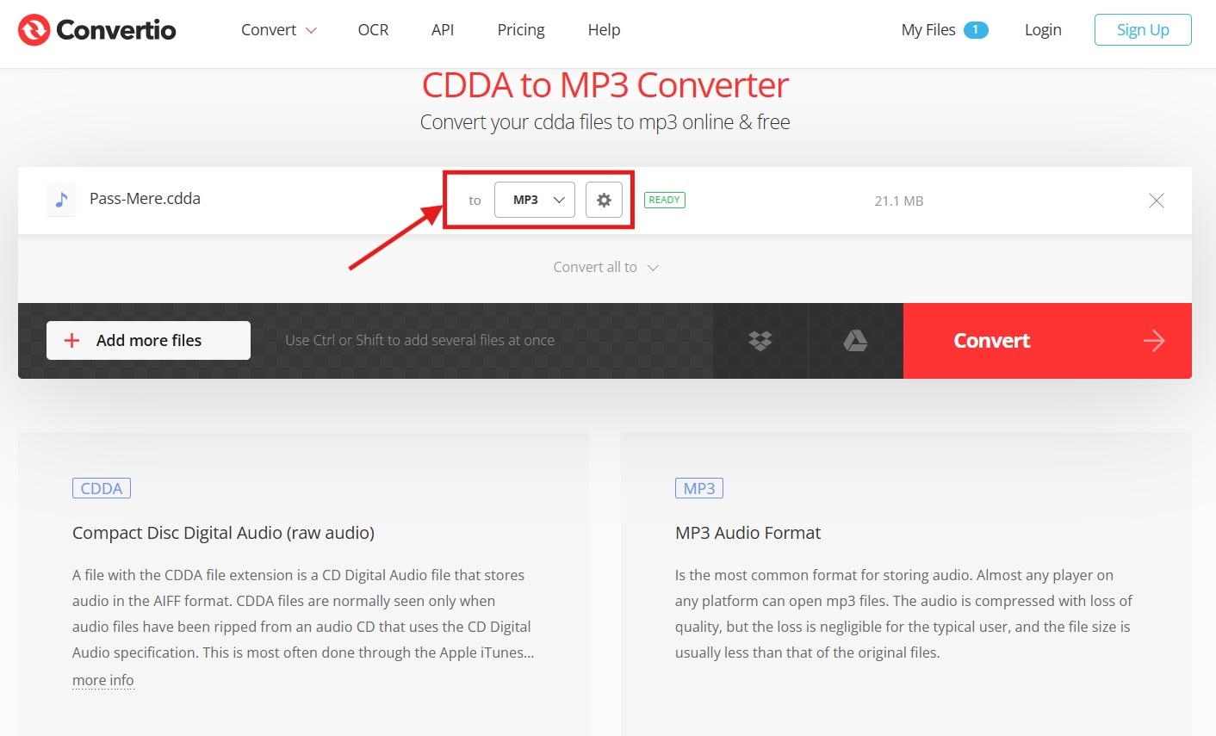
Task: Click the Convertio logo
Action: [96, 30]
